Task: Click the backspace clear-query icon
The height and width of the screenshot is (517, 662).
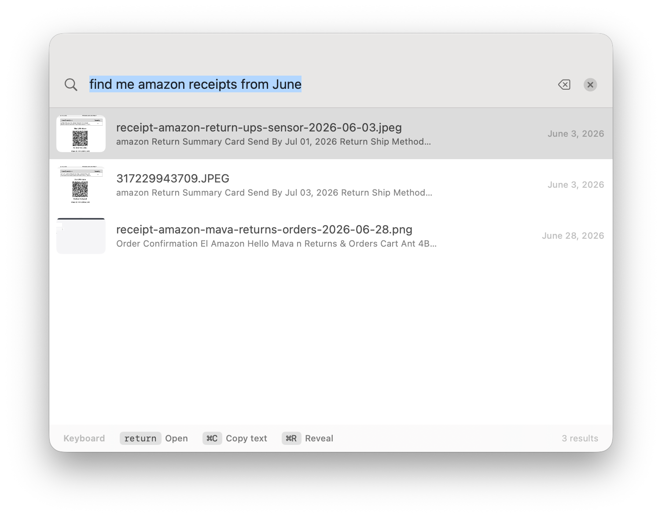Action: 564,84
